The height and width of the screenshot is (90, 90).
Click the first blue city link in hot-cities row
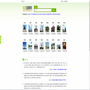coord(28,14)
